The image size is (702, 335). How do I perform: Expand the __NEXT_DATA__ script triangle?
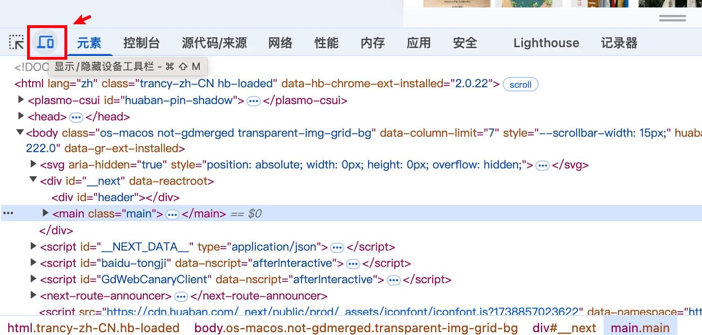point(33,246)
